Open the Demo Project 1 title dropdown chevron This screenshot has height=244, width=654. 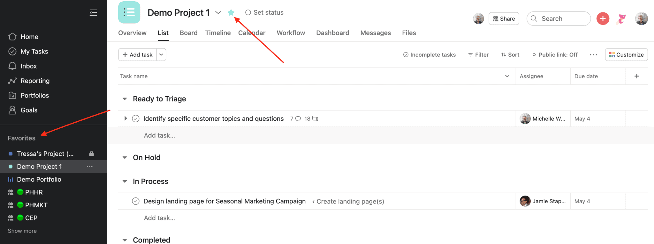click(218, 12)
